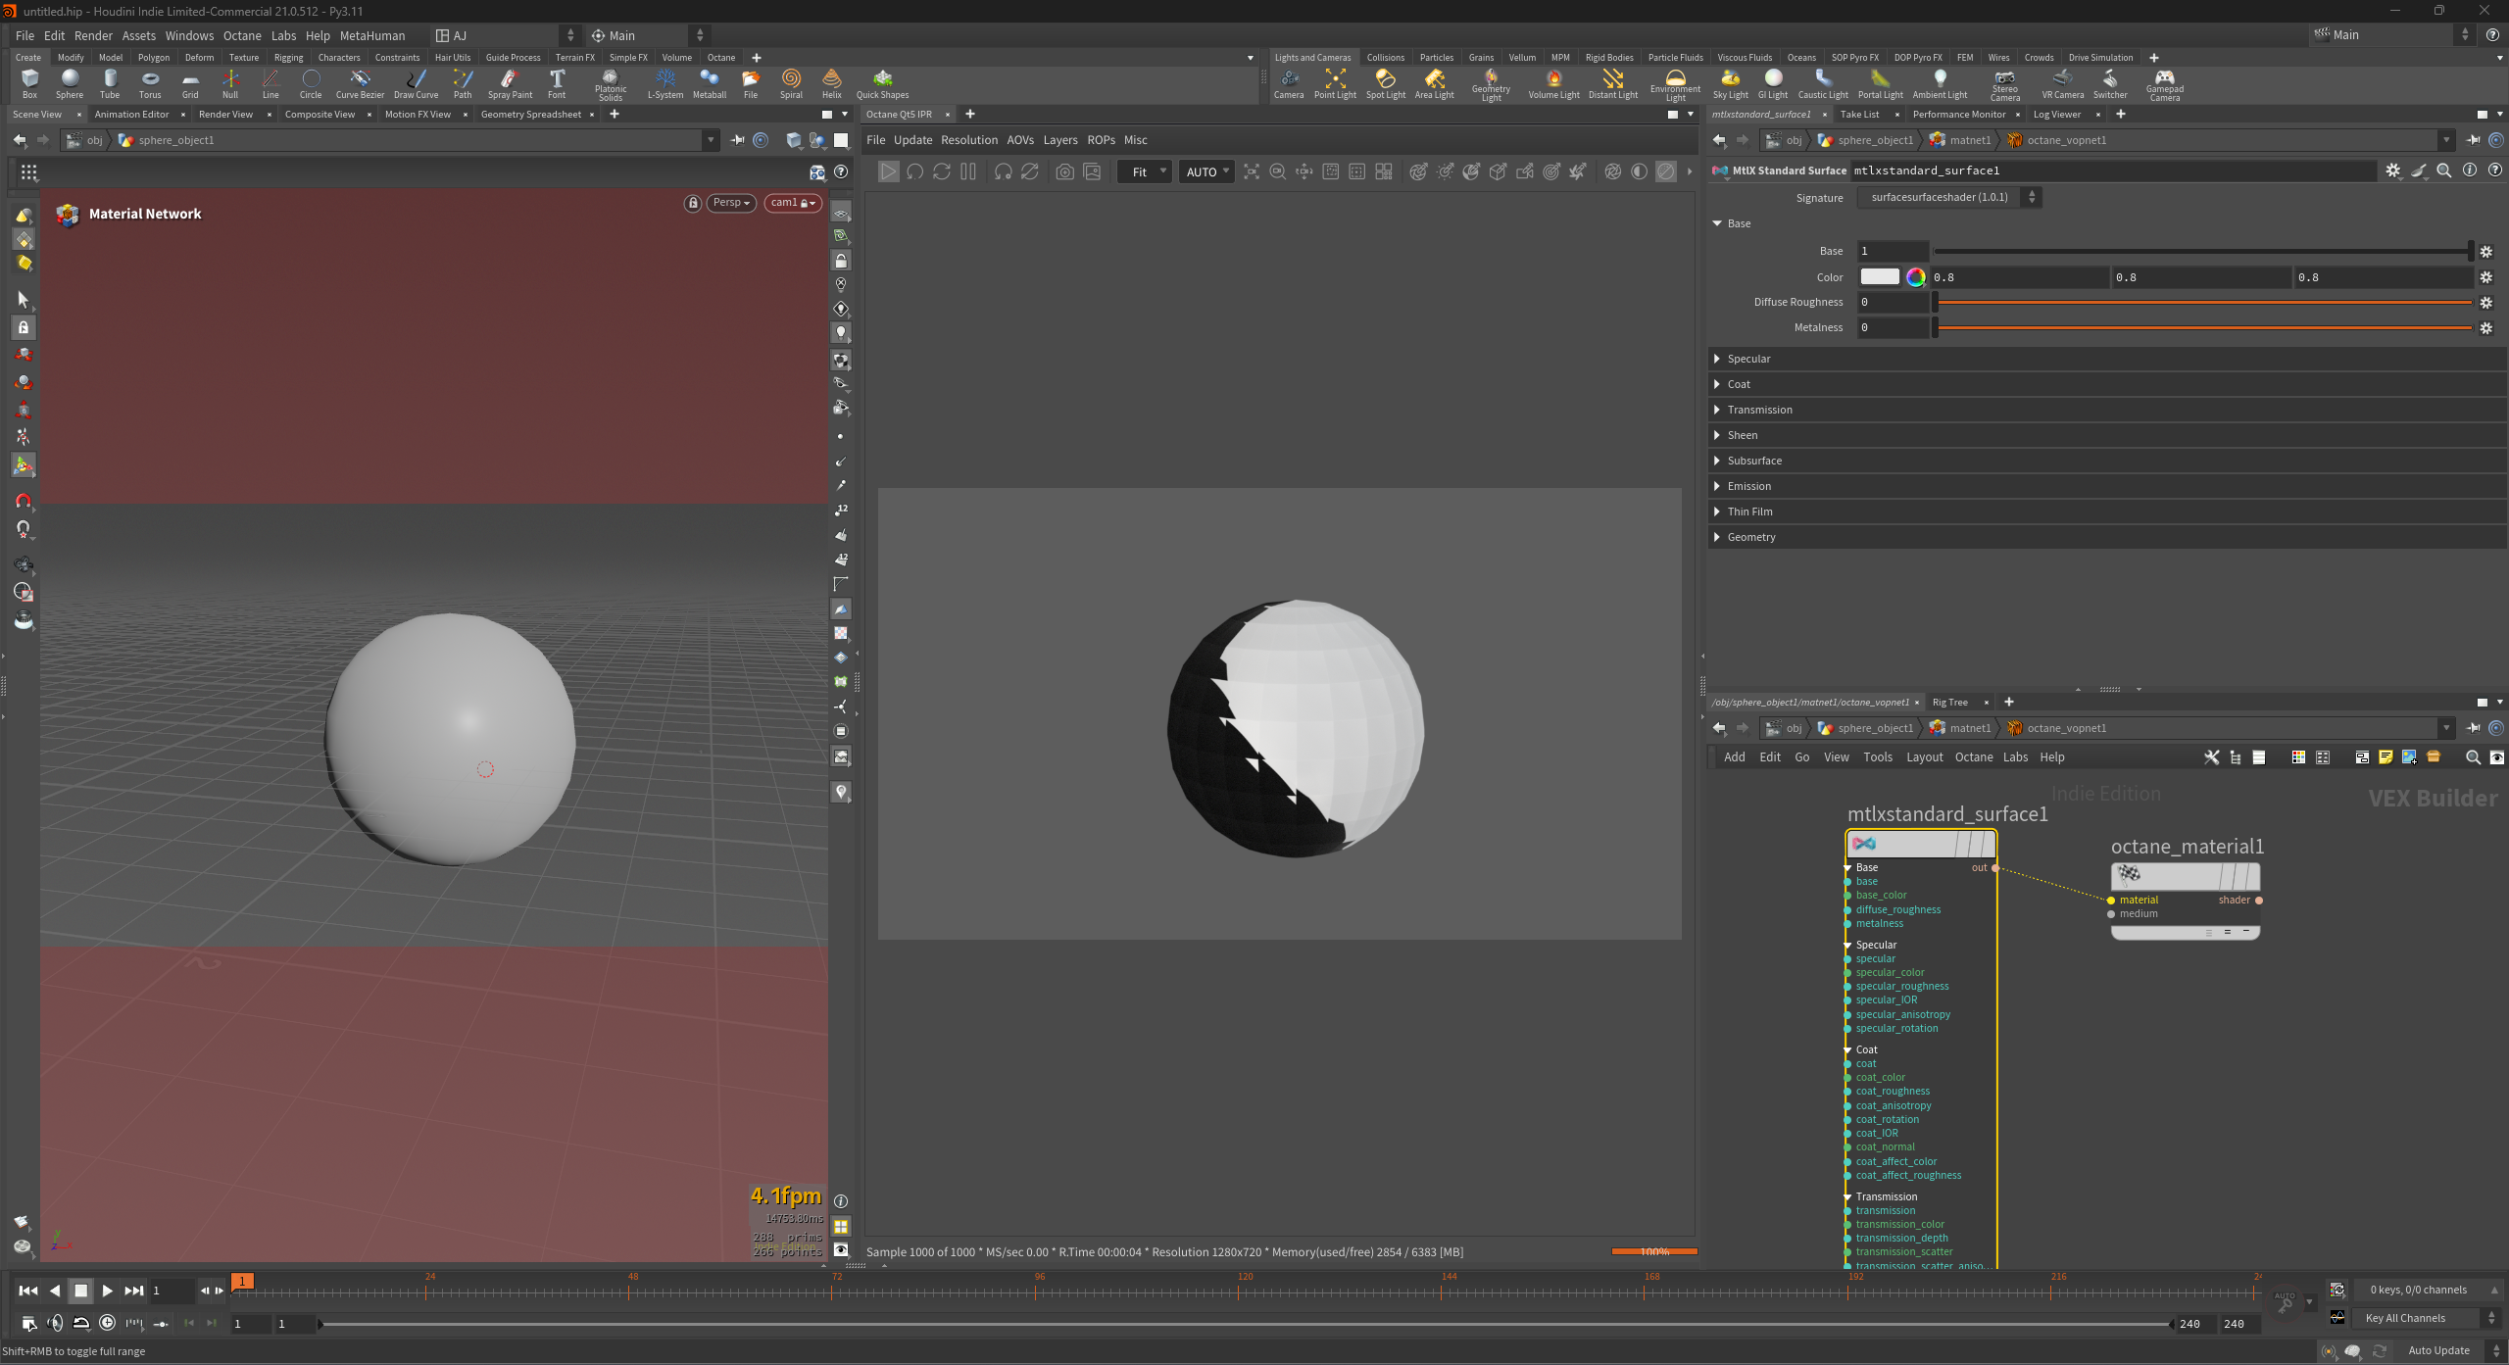Toggle the viewport camera lock icon

[693, 203]
